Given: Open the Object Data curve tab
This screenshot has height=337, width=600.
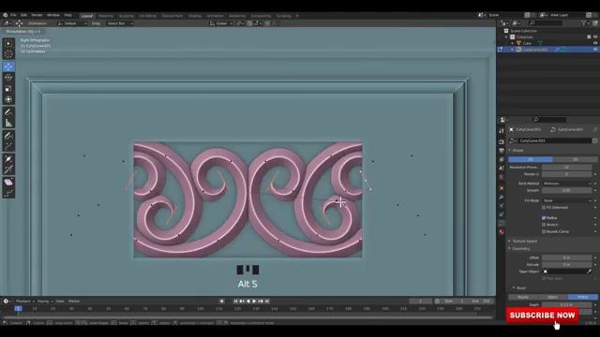Looking at the screenshot, I should 502,223.
